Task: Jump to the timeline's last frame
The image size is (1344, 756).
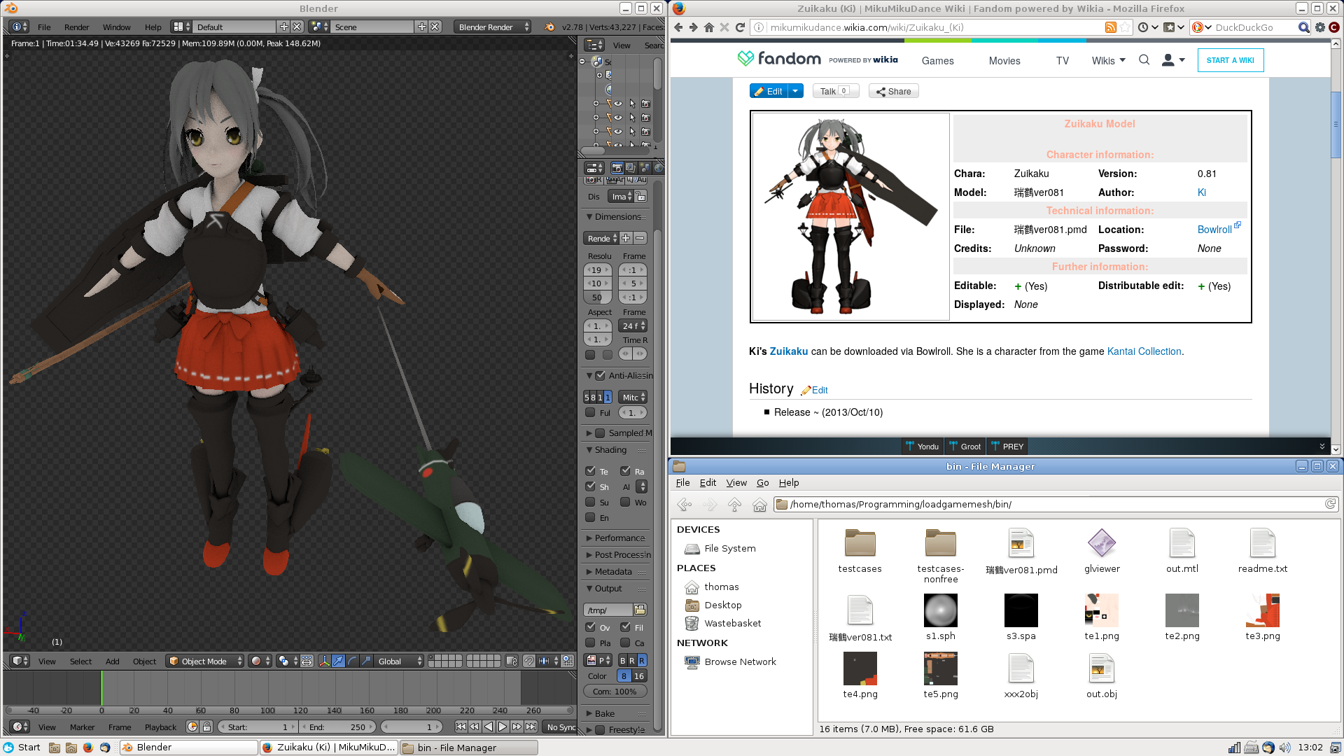Action: click(x=531, y=727)
